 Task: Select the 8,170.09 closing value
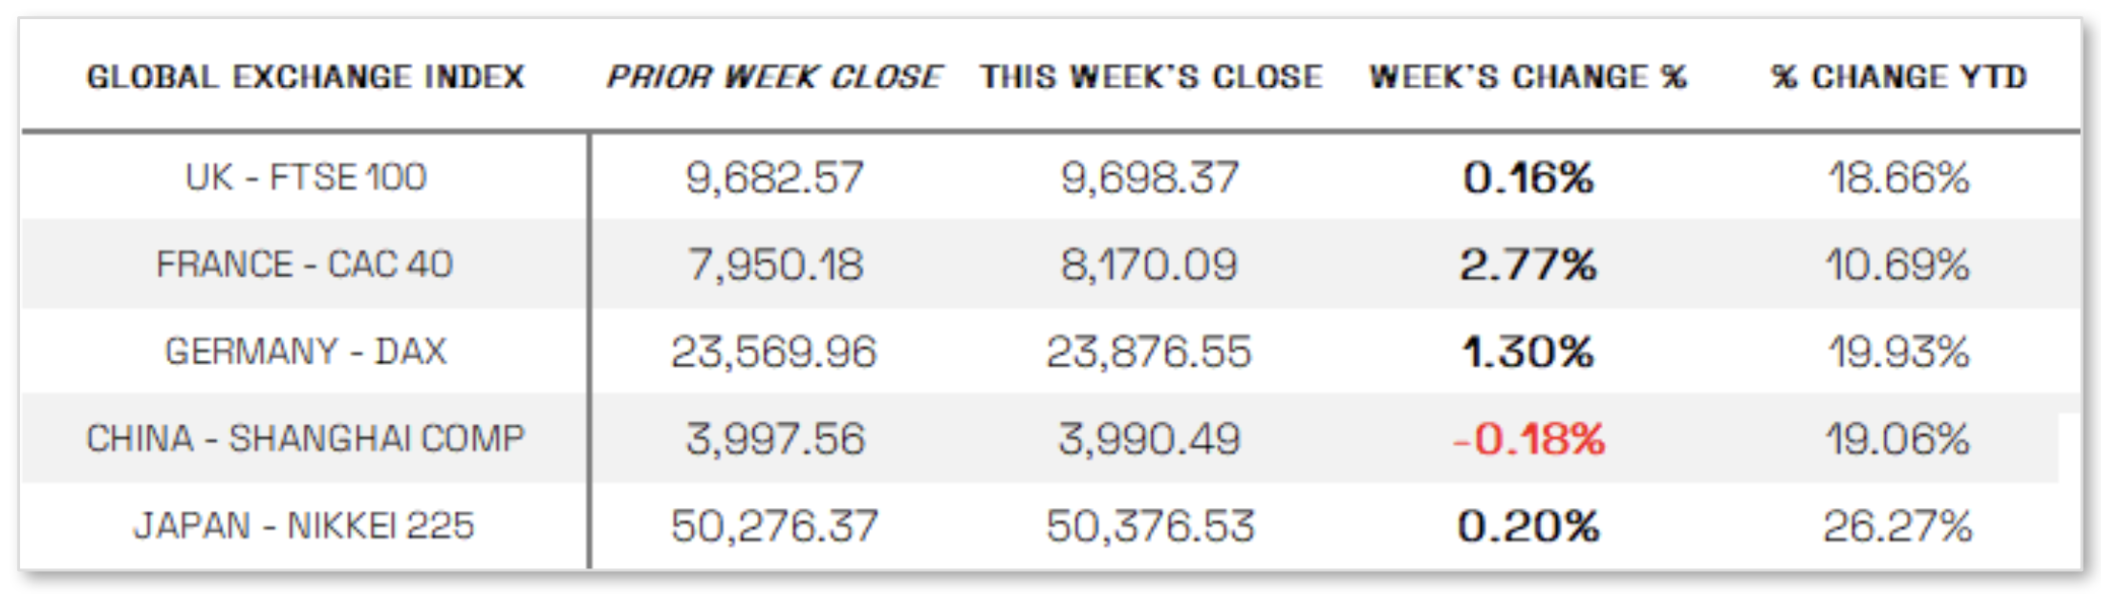(x=1149, y=265)
